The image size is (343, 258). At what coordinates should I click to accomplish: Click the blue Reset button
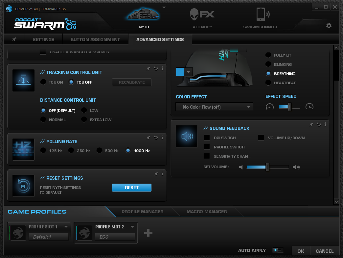[132, 188]
